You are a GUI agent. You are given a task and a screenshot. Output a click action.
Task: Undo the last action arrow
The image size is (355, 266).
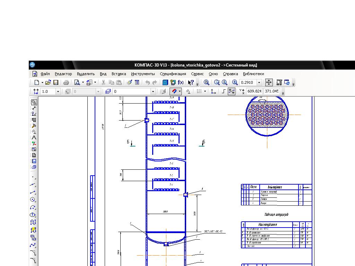(x=148, y=82)
